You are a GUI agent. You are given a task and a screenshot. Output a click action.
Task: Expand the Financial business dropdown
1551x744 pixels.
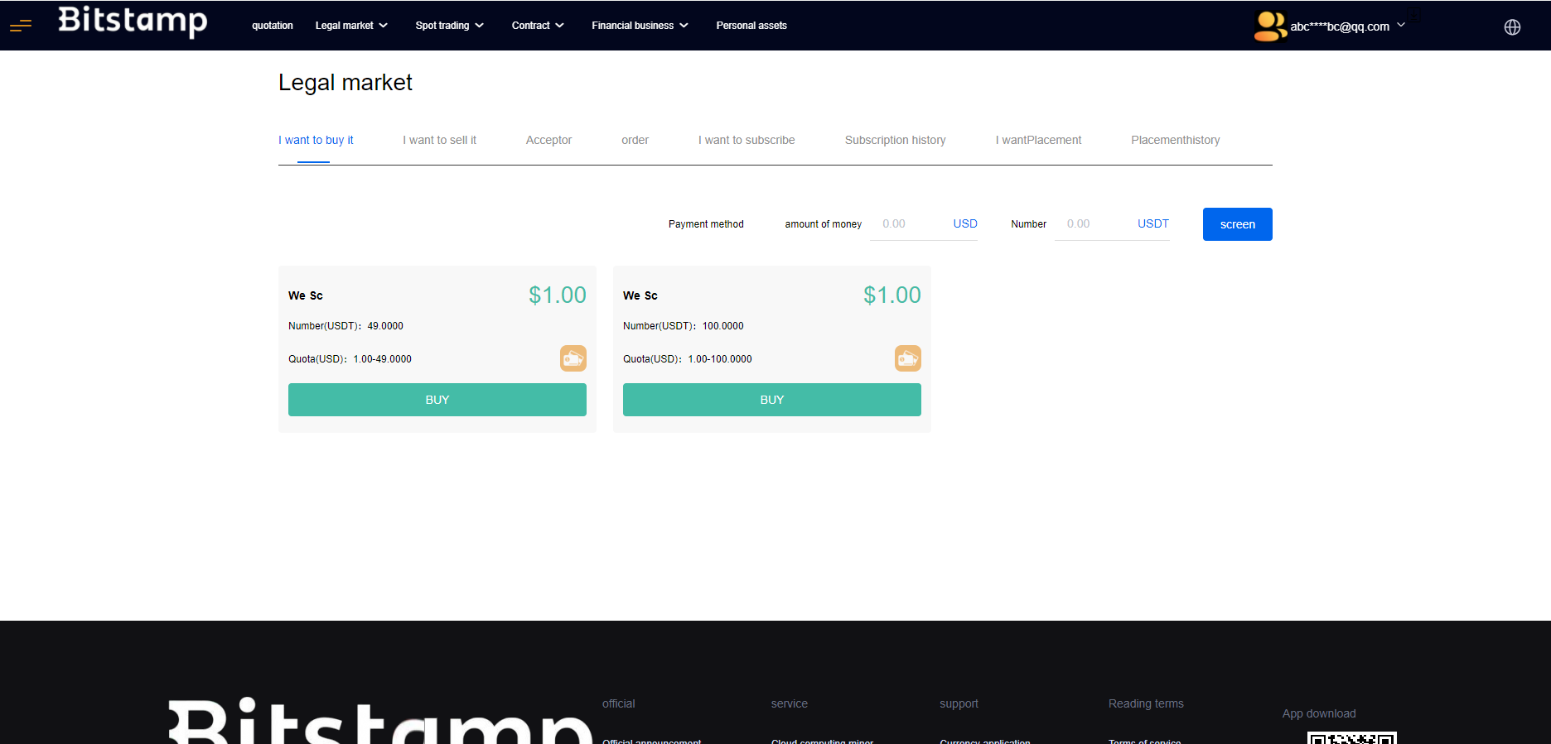click(x=640, y=26)
